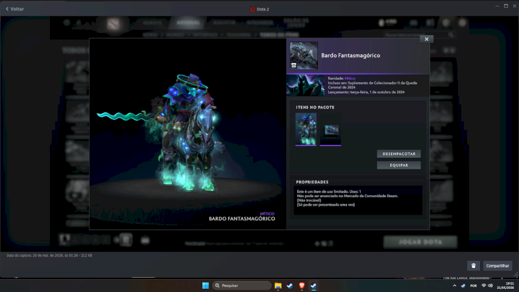Click the Steam icon in system tray
Image resolution: width=519 pixels, height=292 pixels.
[x=463, y=286]
